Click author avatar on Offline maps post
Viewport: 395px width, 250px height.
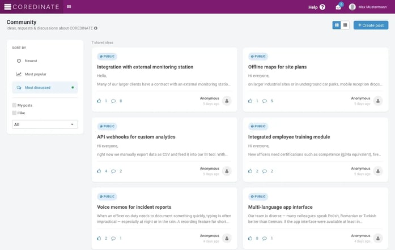pos(378,101)
